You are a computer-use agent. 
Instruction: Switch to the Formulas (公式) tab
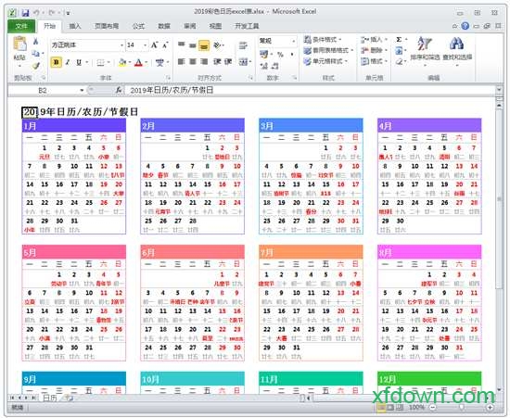pos(138,26)
